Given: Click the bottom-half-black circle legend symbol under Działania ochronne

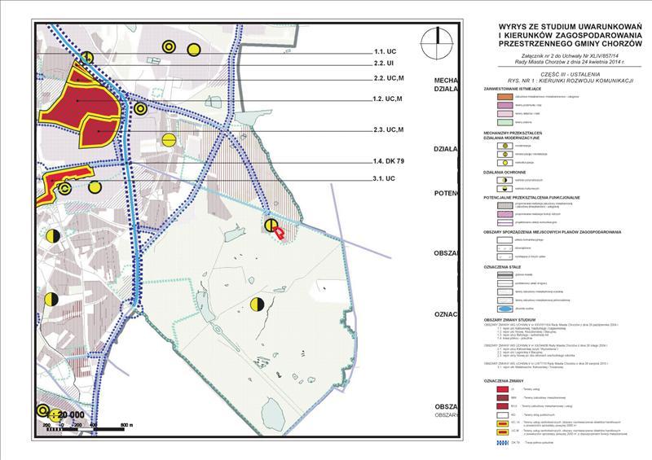Looking at the screenshot, I should click(505, 189).
